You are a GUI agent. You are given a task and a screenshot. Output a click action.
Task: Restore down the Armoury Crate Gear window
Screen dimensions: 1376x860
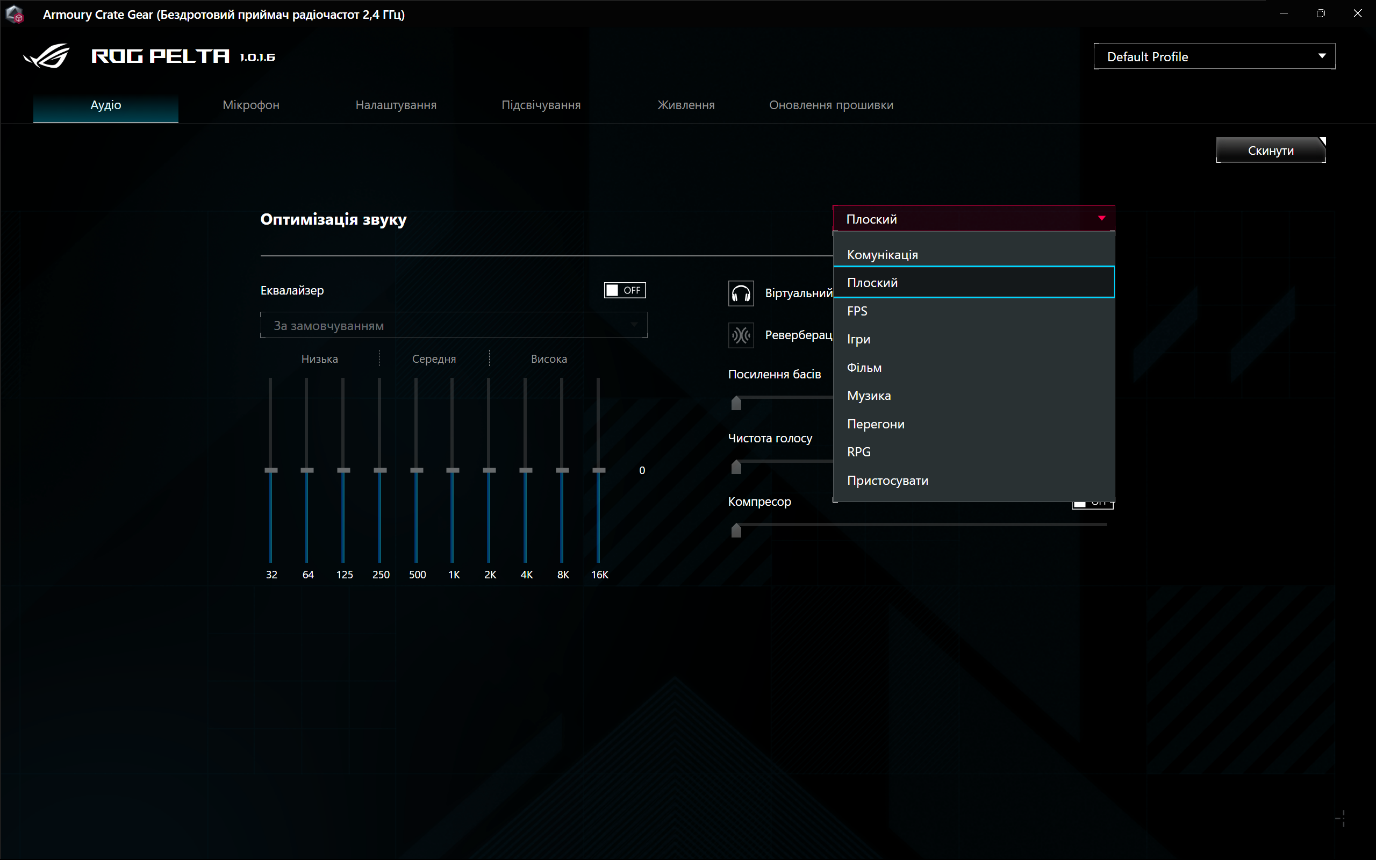tap(1320, 13)
